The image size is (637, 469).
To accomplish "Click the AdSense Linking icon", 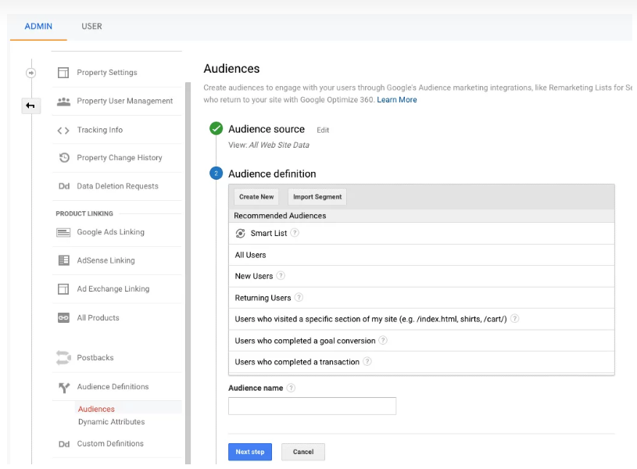I will [64, 260].
